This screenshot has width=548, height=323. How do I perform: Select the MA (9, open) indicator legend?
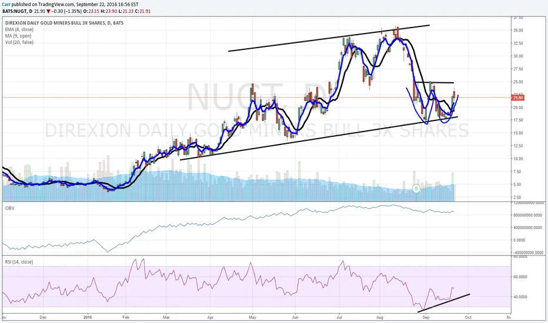coord(18,36)
